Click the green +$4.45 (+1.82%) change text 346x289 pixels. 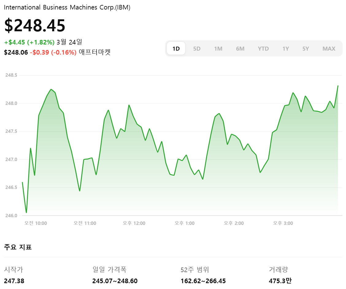(29, 42)
